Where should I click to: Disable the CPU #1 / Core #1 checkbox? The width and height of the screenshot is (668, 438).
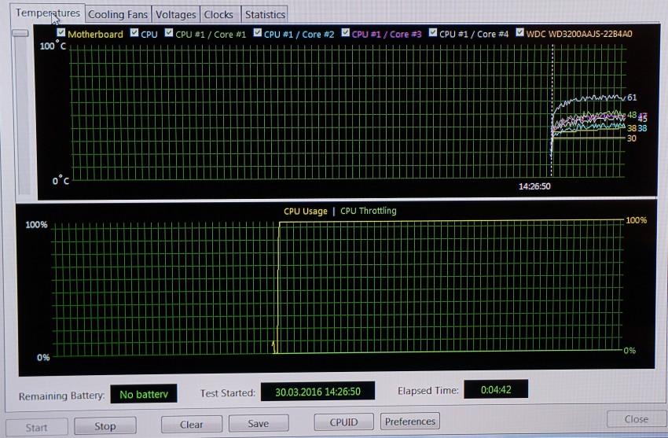168,34
